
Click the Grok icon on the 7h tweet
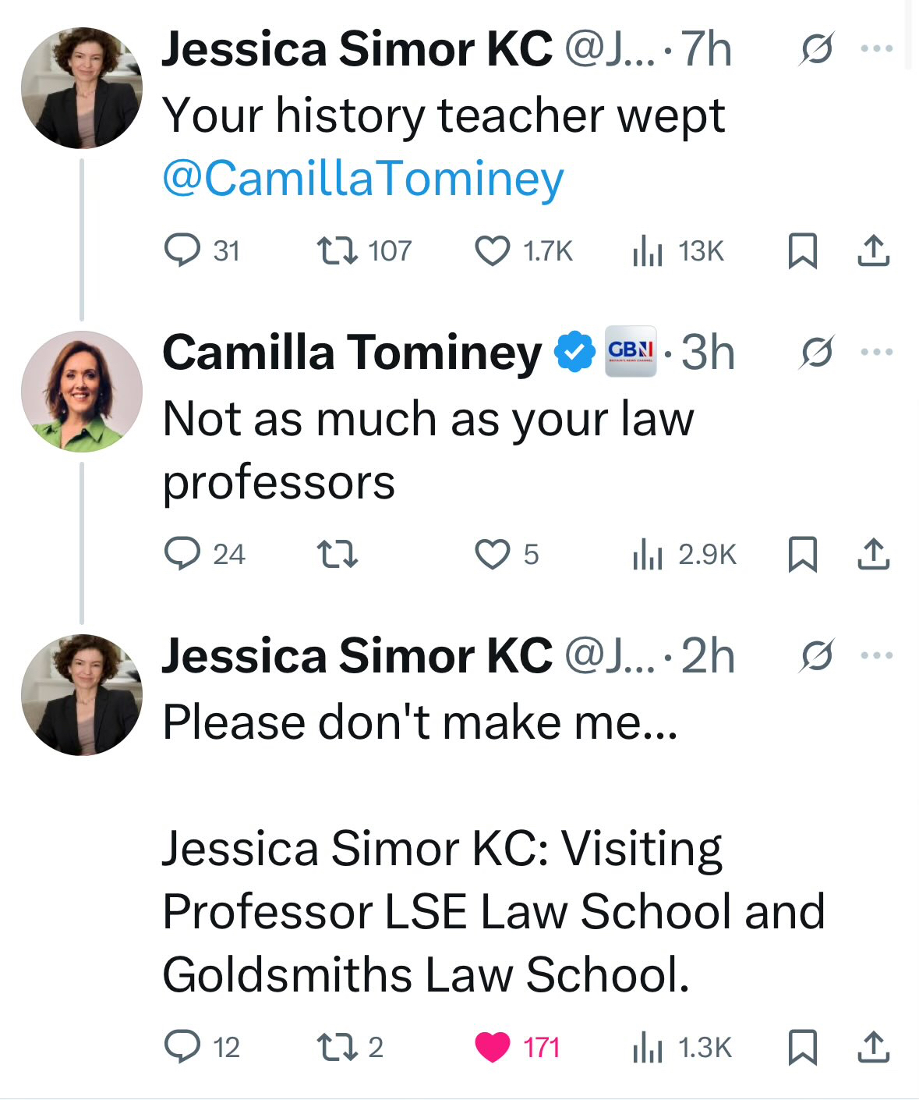(x=817, y=49)
